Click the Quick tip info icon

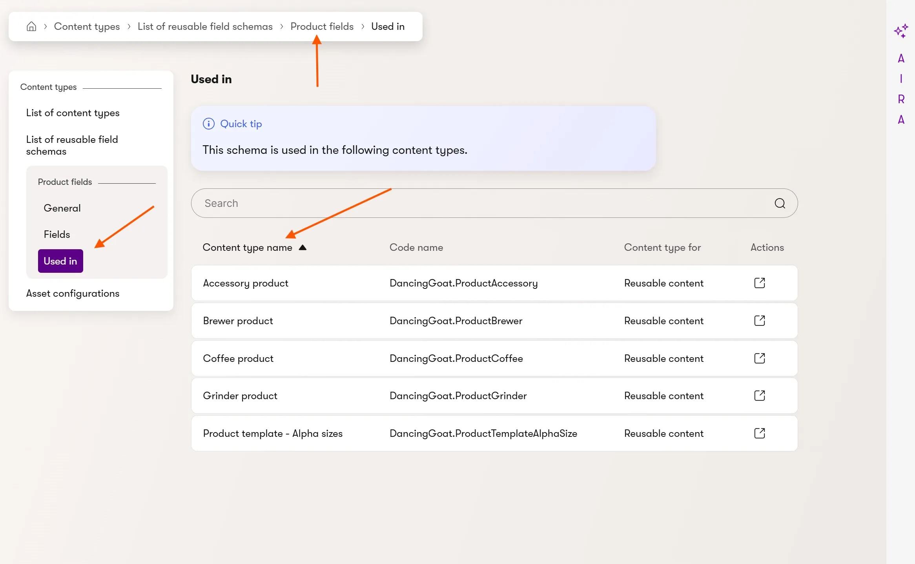click(208, 124)
